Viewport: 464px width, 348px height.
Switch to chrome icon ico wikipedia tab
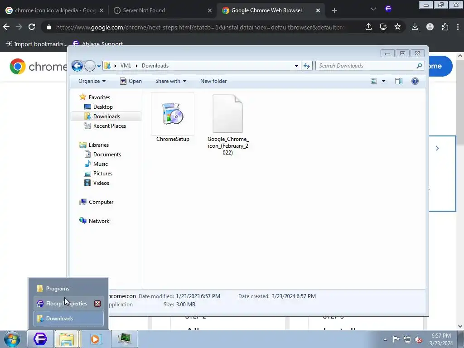(x=54, y=10)
